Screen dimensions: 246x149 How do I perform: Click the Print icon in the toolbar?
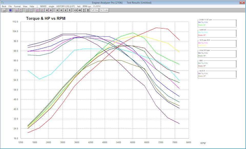coord(4,10)
